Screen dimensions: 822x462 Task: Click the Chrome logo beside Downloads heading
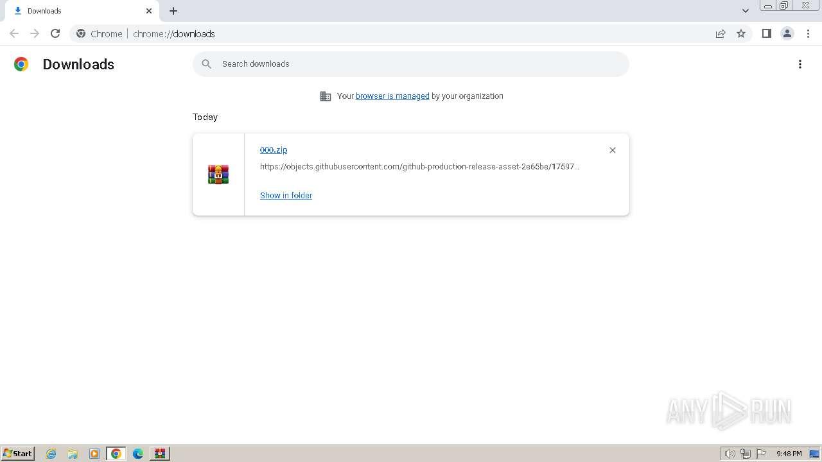(x=21, y=64)
